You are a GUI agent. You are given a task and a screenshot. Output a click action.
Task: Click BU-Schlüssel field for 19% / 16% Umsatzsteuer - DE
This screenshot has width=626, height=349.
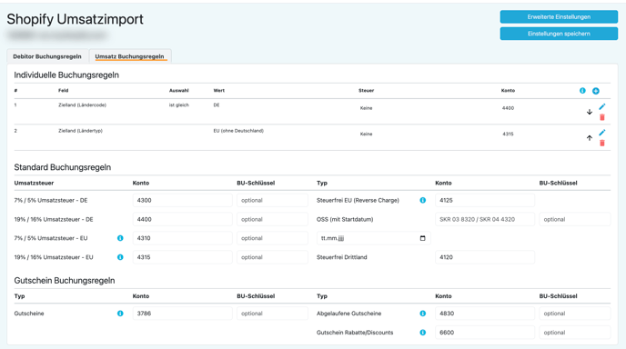(272, 219)
